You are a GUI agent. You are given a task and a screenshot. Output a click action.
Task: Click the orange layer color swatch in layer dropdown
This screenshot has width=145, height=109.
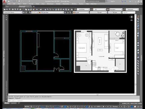click(40, 12)
